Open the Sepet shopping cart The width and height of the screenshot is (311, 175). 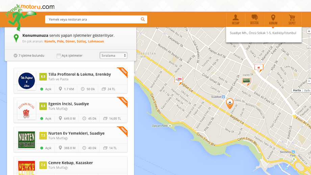(292, 20)
